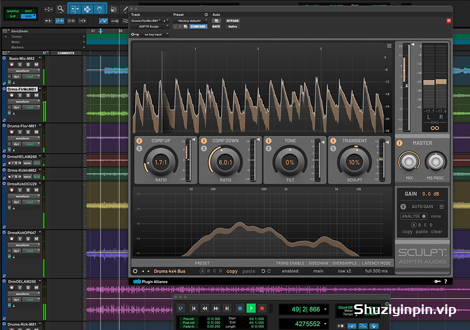Toggle the MASTER section power button
The height and width of the screenshot is (330, 470).
[399, 143]
